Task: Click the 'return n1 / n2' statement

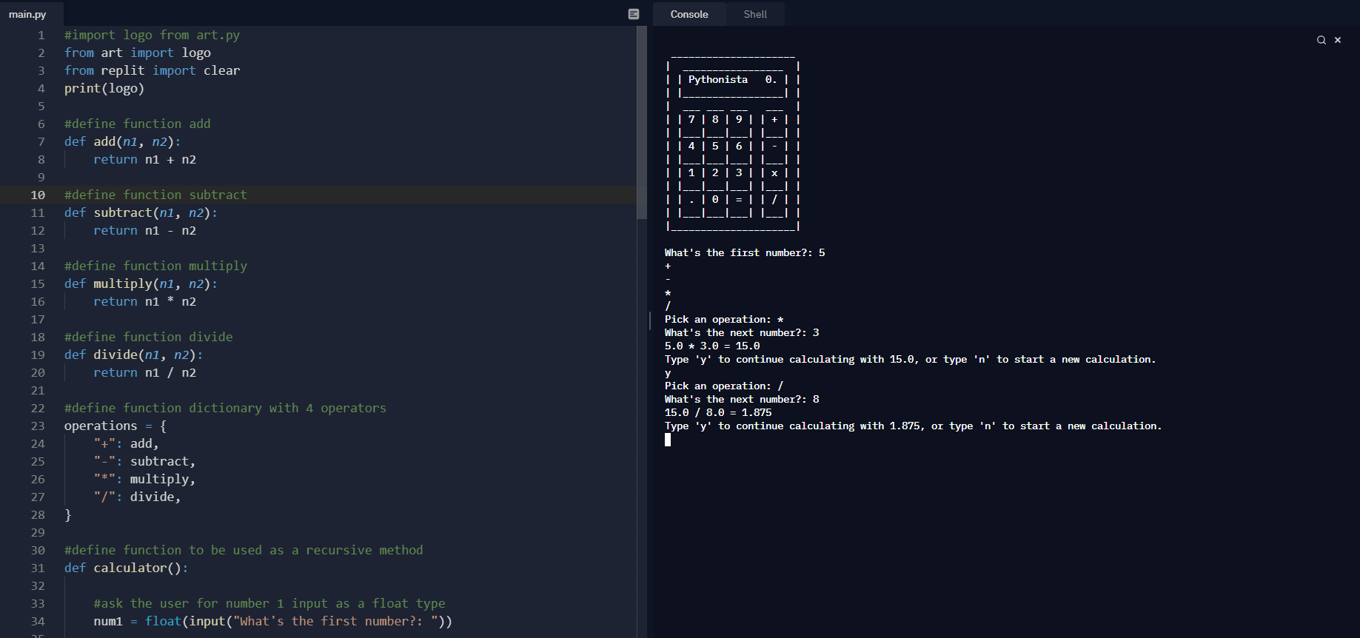Action: click(x=144, y=372)
